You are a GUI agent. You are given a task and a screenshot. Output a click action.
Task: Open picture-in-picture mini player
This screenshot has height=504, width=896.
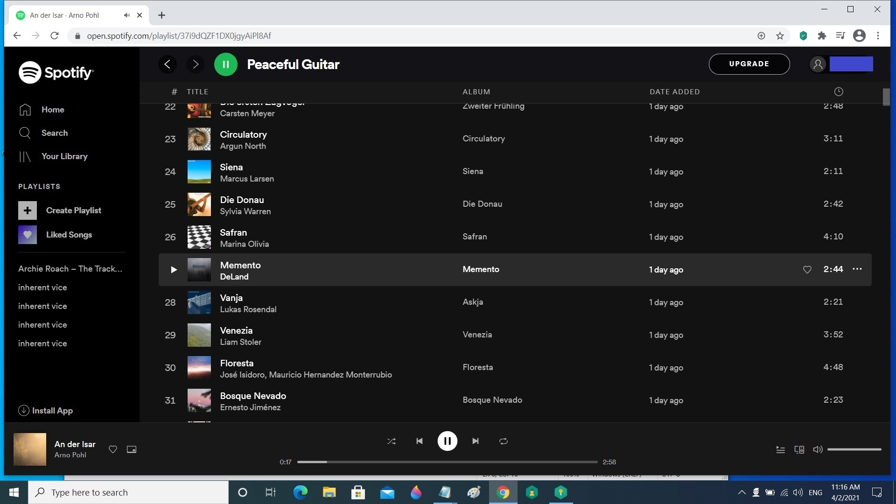(x=132, y=449)
